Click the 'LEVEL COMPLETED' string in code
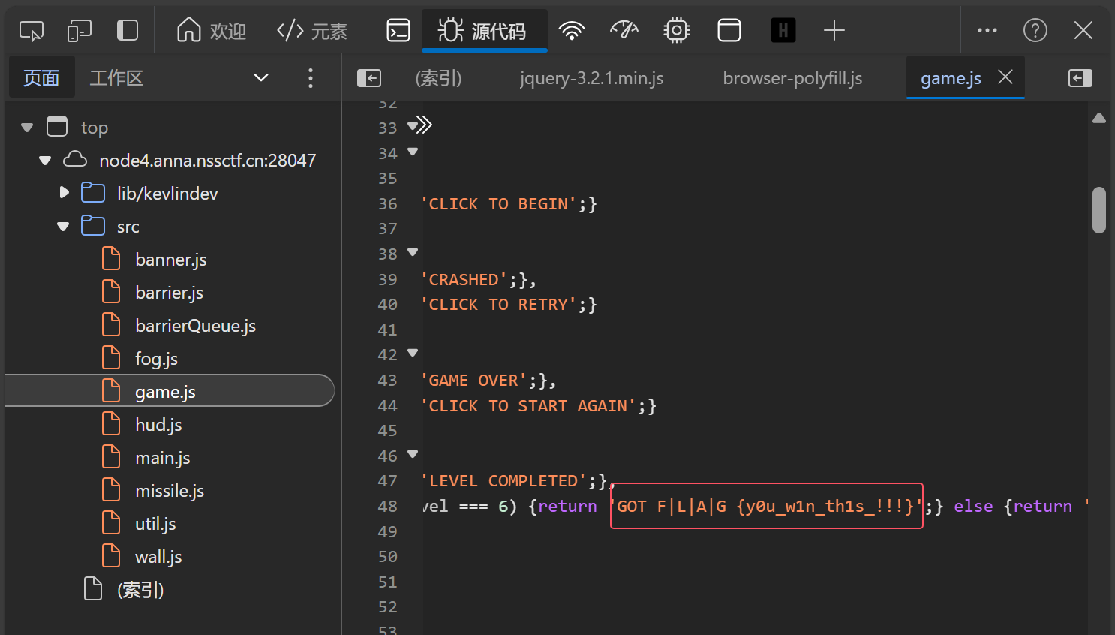 pyautogui.click(x=503, y=481)
